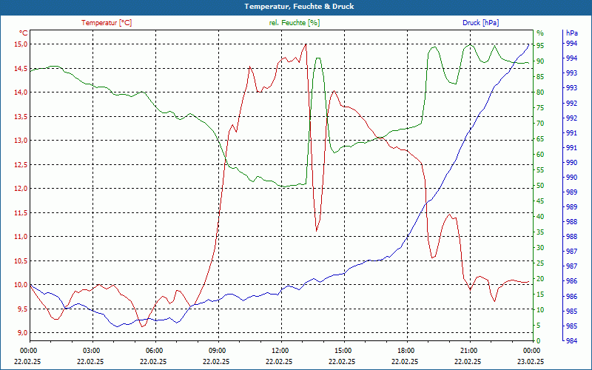
Task: Click the 9,5 temperature axis value
Action: click(x=23, y=309)
